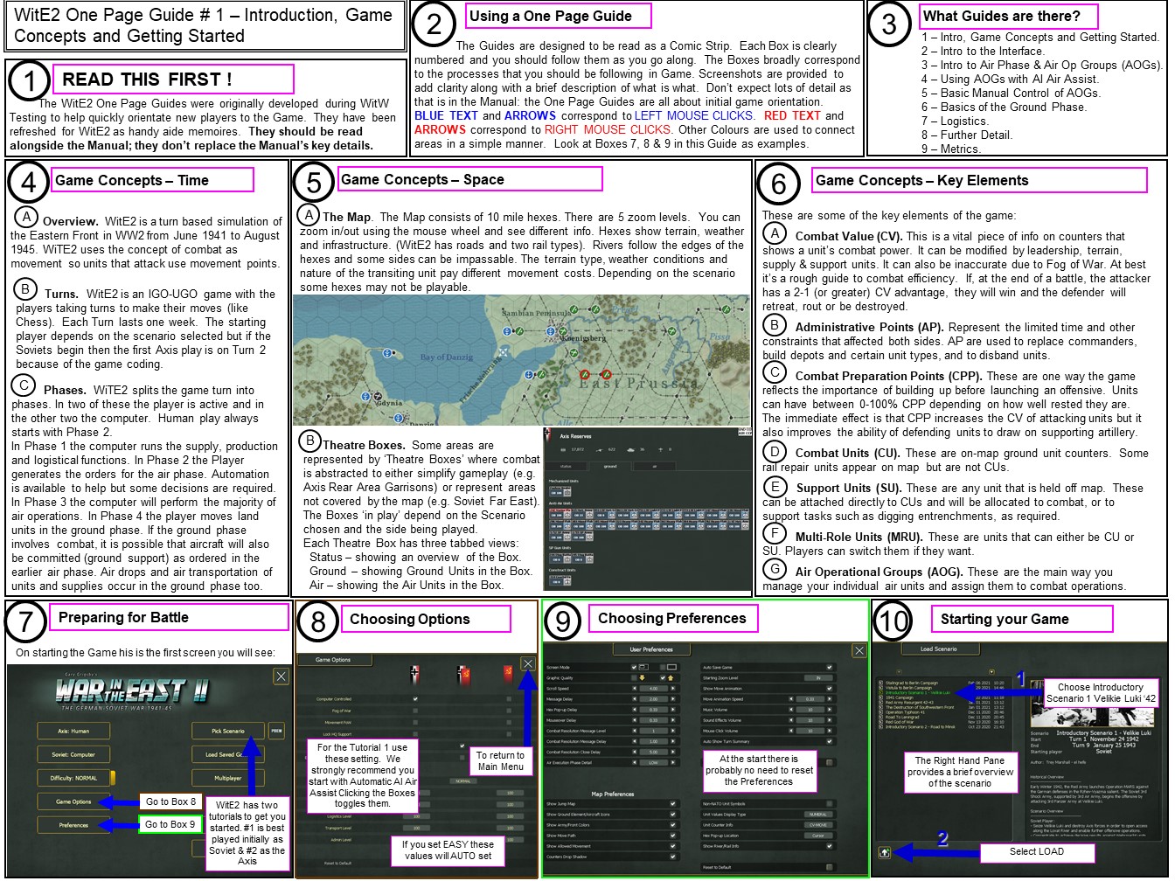The width and height of the screenshot is (1175, 881).
Task: Change Hex Pop-up Location Cursor selector
Action: 818,836
